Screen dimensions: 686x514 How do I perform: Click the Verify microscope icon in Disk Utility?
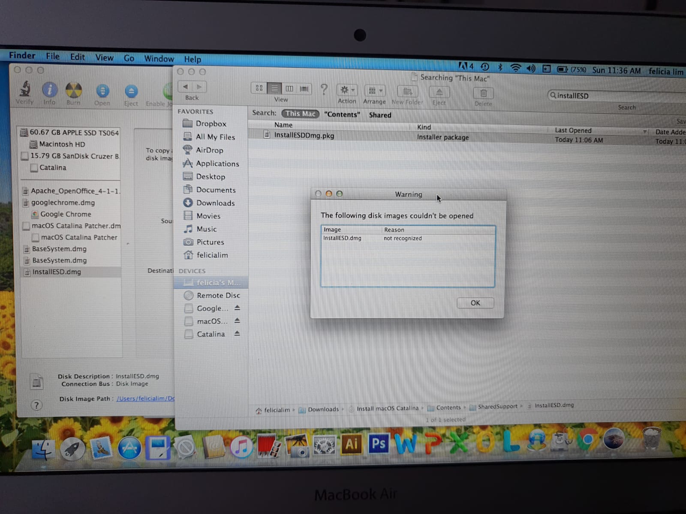25,89
